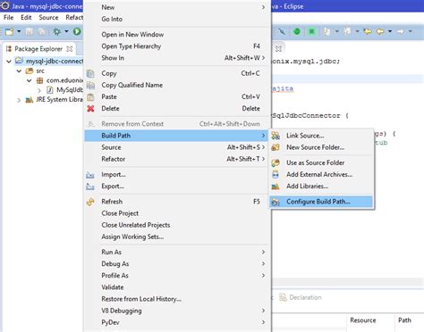Collapse the com.eduonix package node
The image size is (424, 332).
[30, 80]
